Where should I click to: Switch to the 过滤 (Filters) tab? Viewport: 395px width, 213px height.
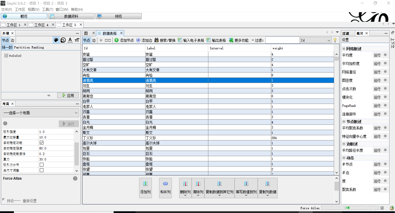click(345, 33)
